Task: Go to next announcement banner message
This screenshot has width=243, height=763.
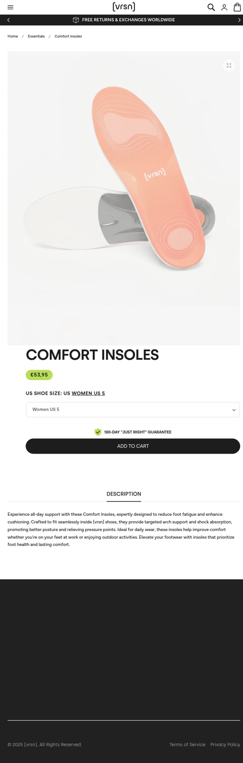Action: [239, 20]
